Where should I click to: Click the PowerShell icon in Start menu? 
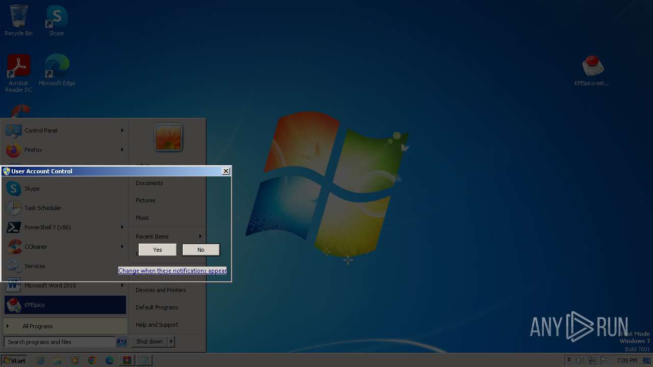tap(14, 227)
